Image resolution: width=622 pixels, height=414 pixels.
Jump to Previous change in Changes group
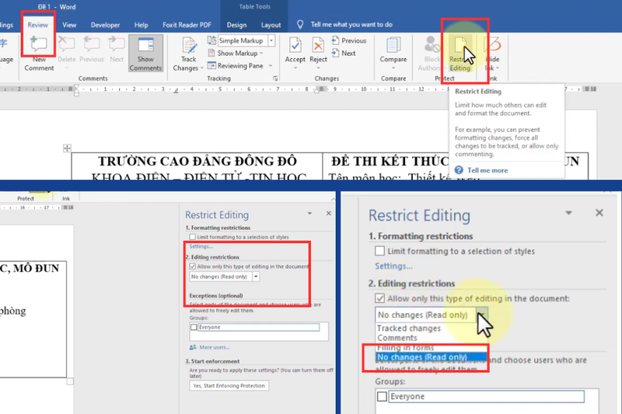point(349,40)
